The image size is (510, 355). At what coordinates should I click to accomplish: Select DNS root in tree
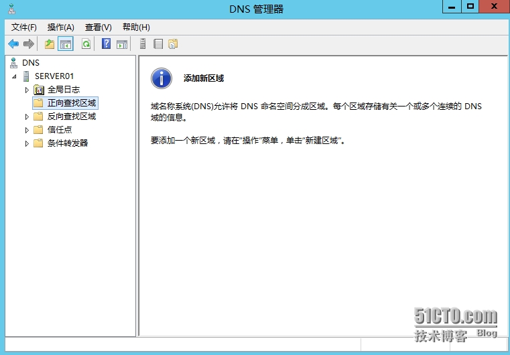tap(31, 63)
